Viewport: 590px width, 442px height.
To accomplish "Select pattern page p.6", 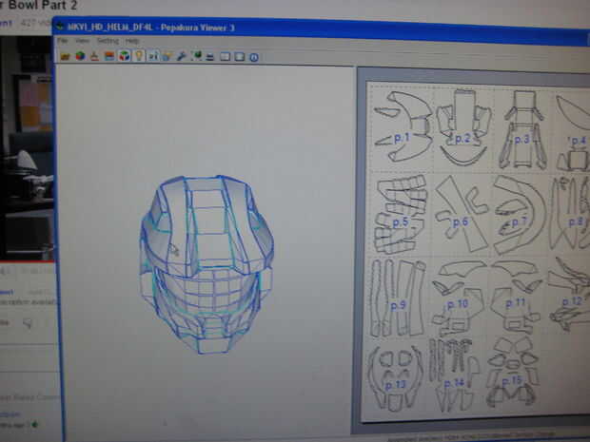I will click(462, 214).
